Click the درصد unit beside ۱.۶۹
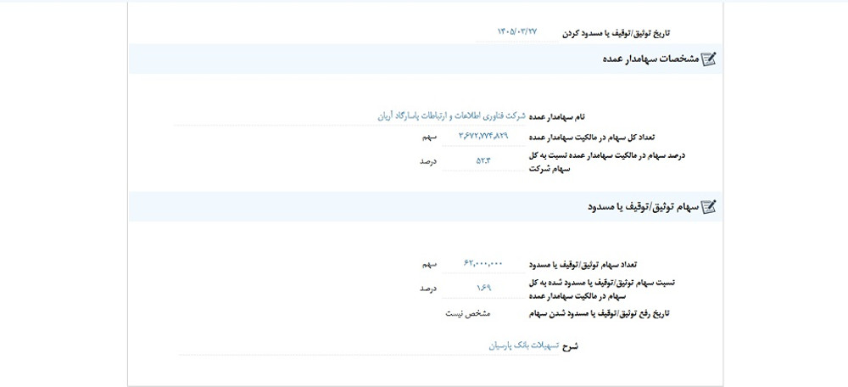This screenshot has width=848, height=387. (x=427, y=289)
